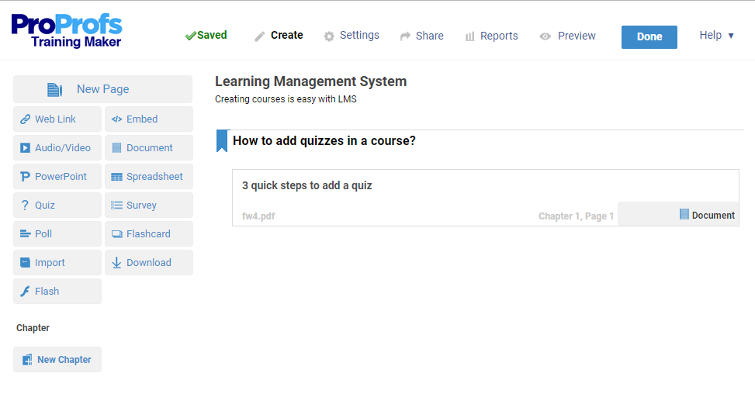
Task: Click the PowerPoint P icon
Action: pos(26,177)
